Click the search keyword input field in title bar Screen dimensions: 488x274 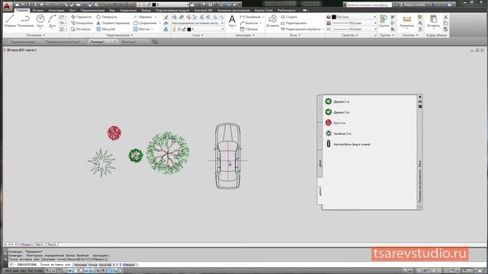tap(368, 5)
